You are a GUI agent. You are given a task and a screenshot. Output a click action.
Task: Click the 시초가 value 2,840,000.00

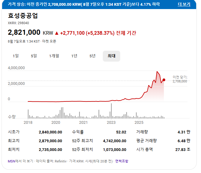50,132
